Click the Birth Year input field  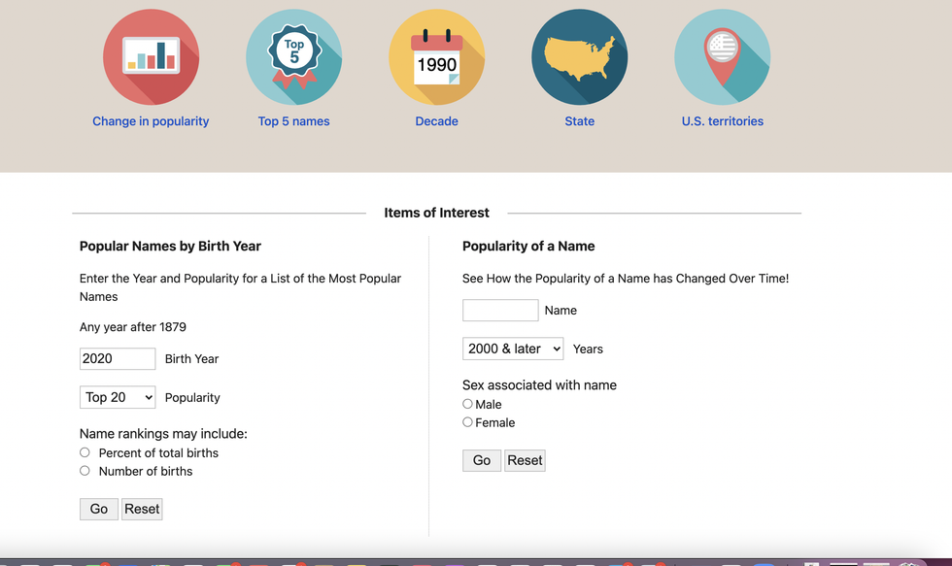[x=118, y=358]
